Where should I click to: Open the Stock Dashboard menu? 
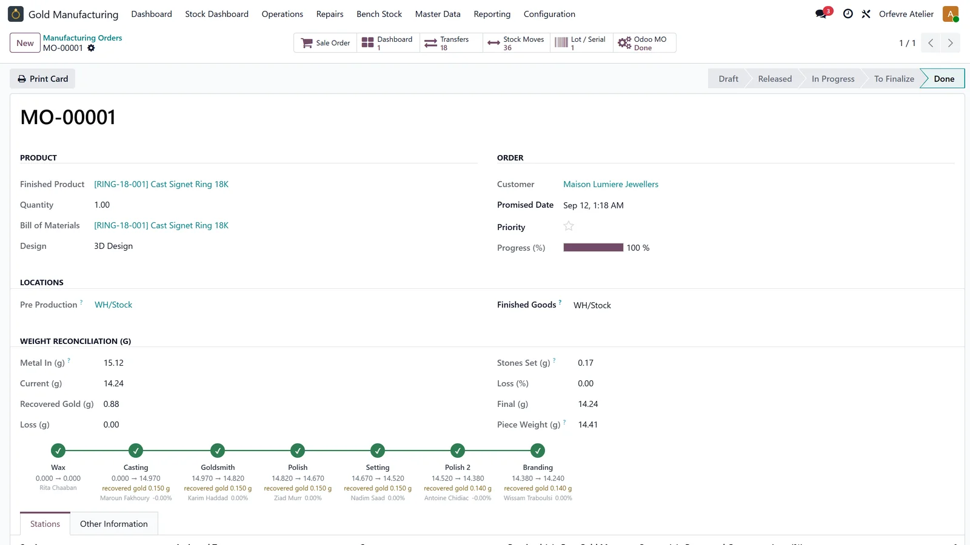pos(217,14)
